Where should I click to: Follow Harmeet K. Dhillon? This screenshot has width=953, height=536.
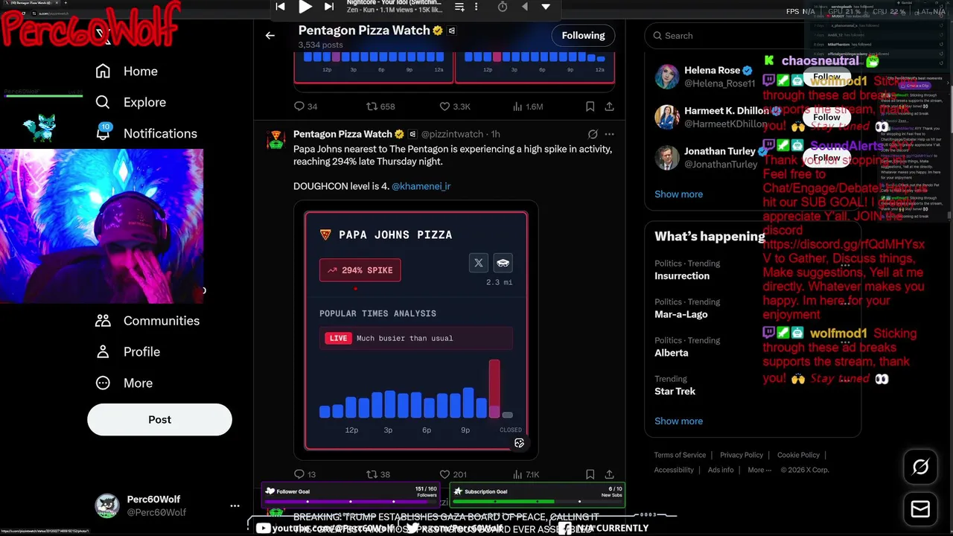[826, 117]
